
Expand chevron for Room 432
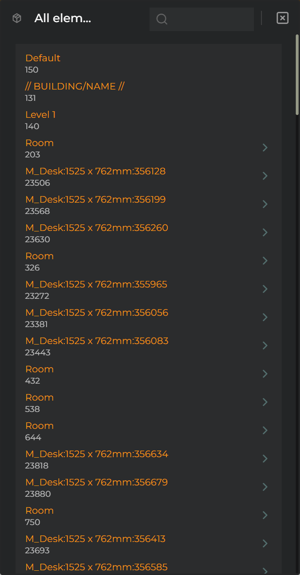pos(265,374)
